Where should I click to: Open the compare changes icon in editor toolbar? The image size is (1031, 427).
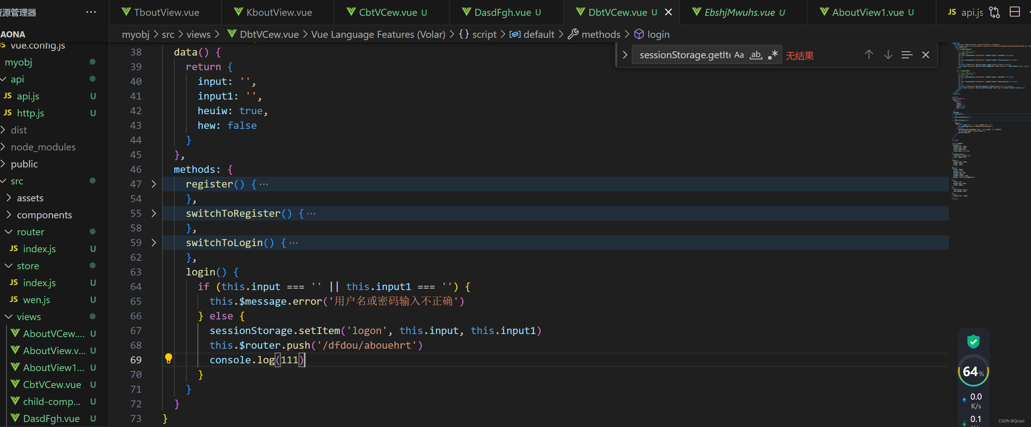pyautogui.click(x=994, y=12)
